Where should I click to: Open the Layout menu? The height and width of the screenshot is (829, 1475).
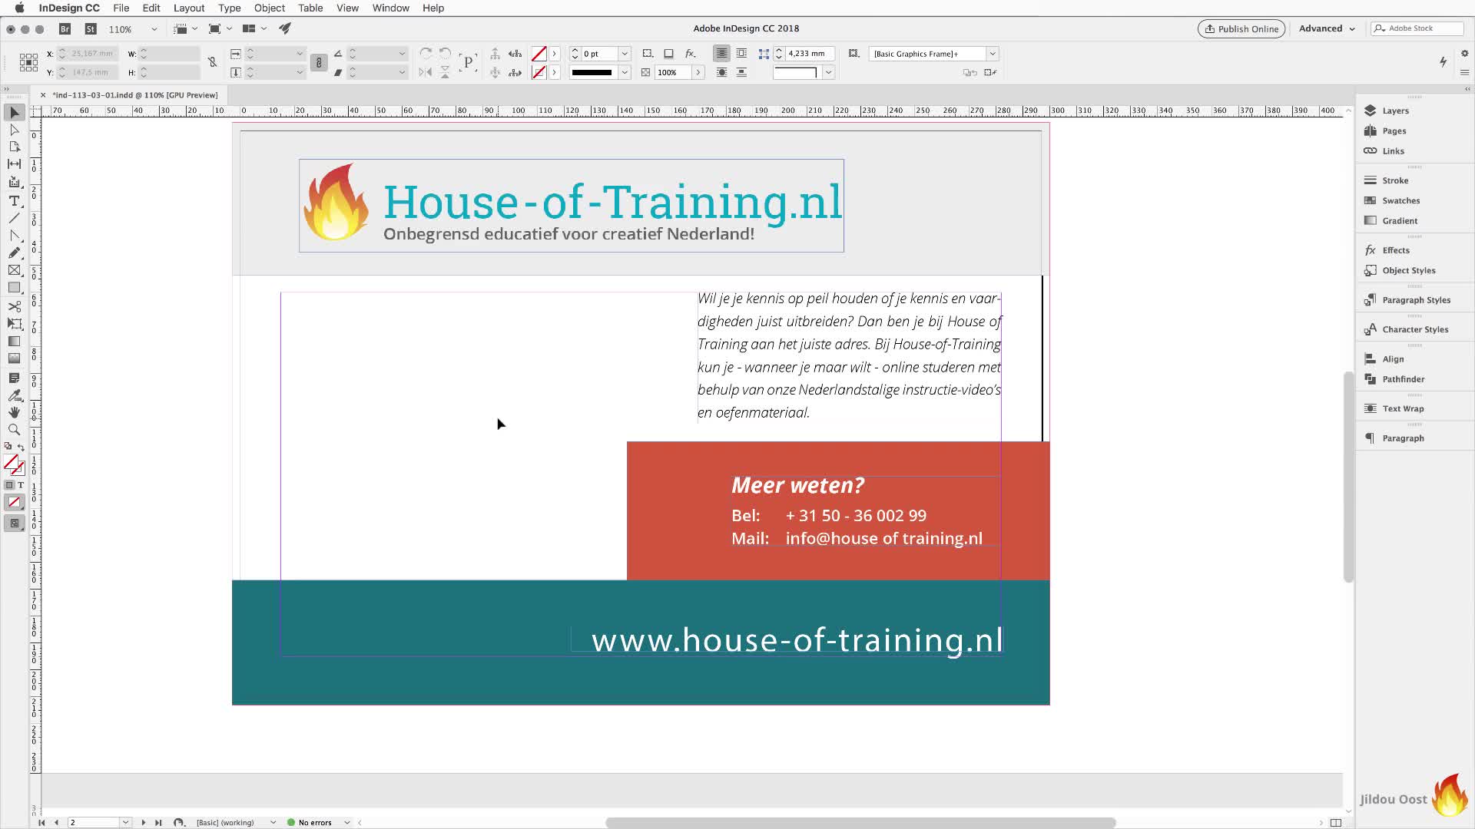[189, 8]
